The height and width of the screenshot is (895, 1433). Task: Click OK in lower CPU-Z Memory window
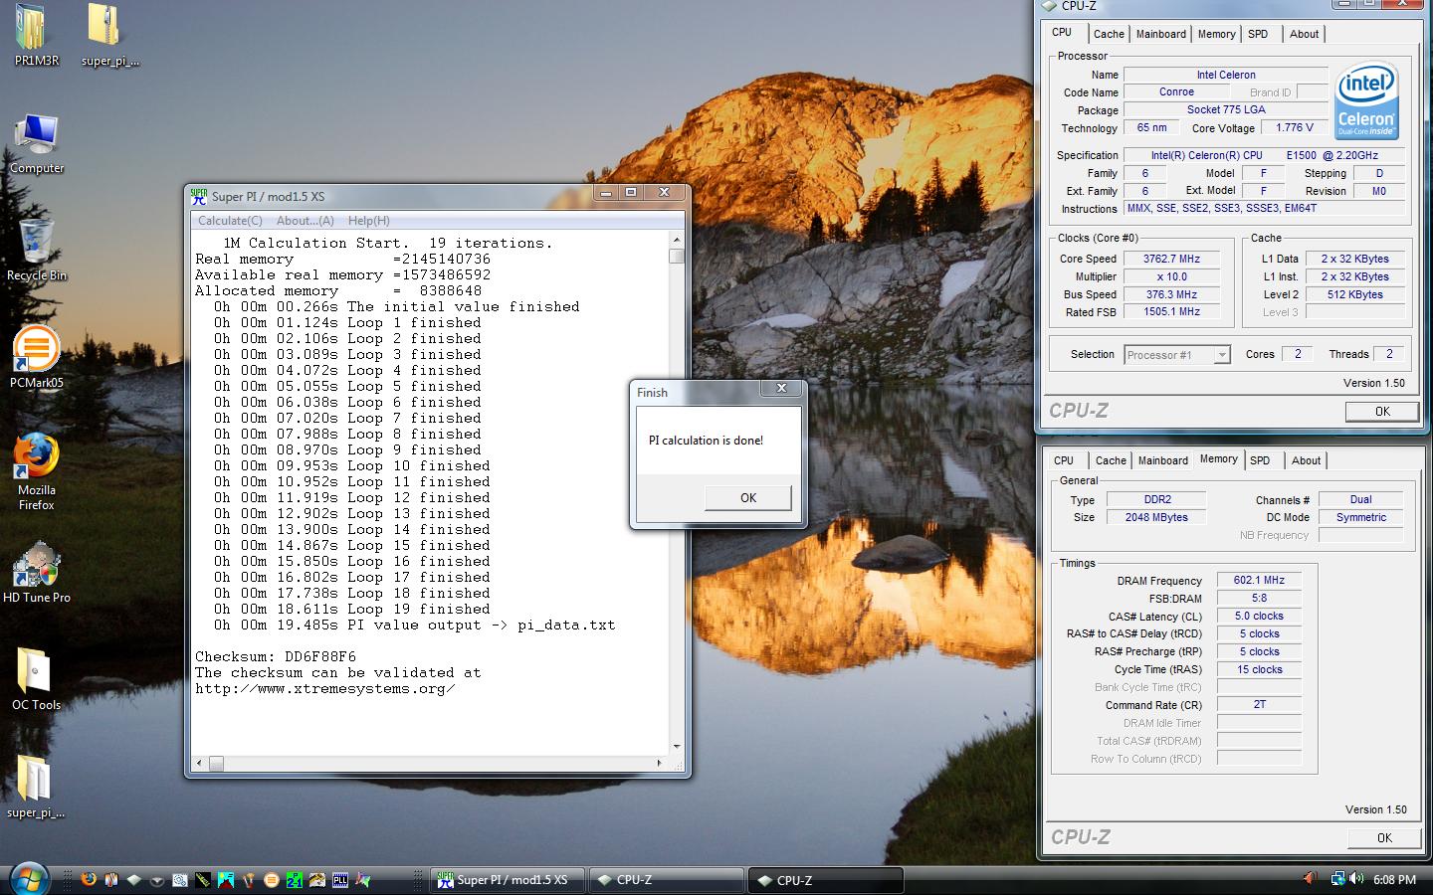[1384, 837]
